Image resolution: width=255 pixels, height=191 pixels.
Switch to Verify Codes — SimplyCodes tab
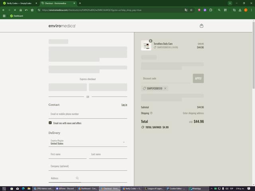click(x=19, y=3)
